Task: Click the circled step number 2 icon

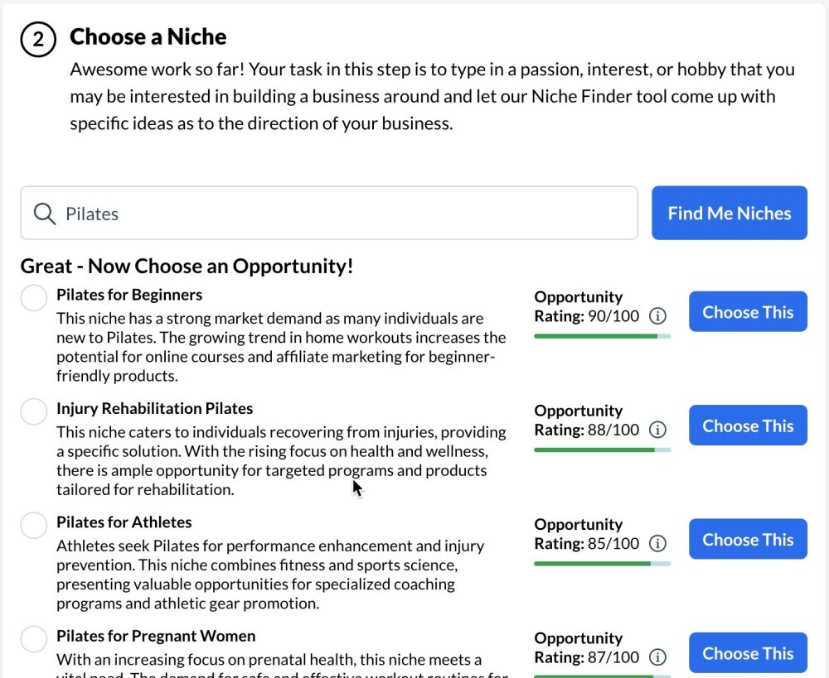Action: click(36, 38)
